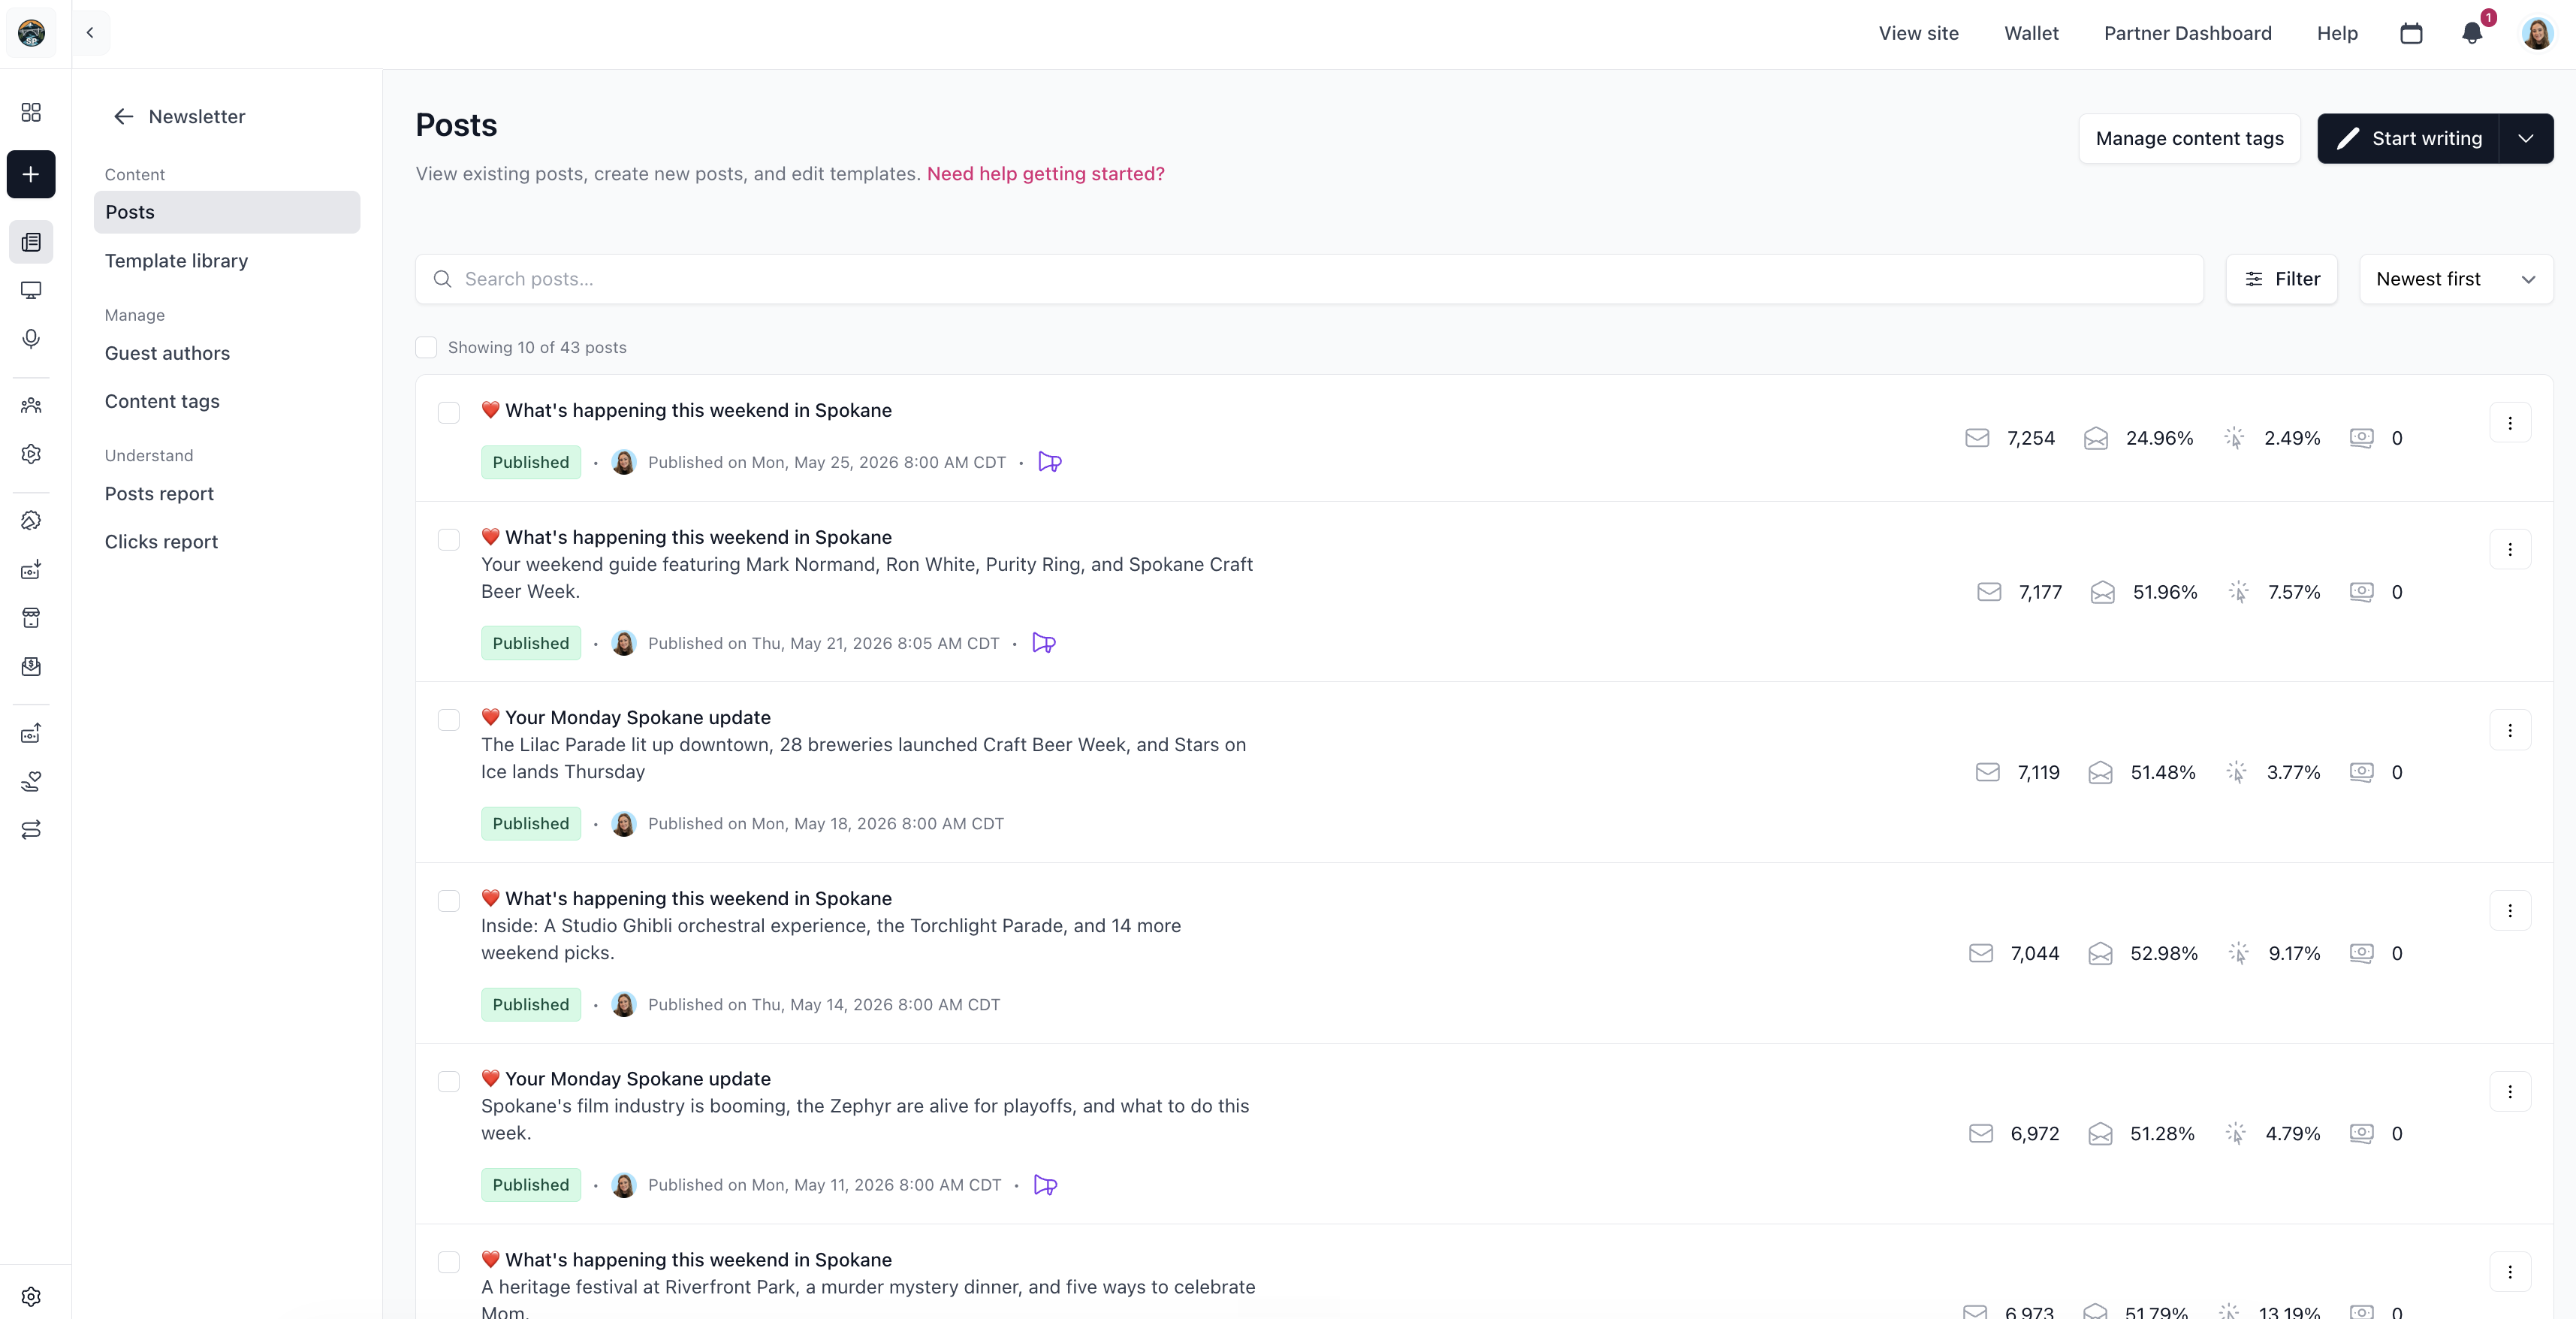Open the audience people icon in the sidebar
The width and height of the screenshot is (2576, 1319).
tap(31, 405)
